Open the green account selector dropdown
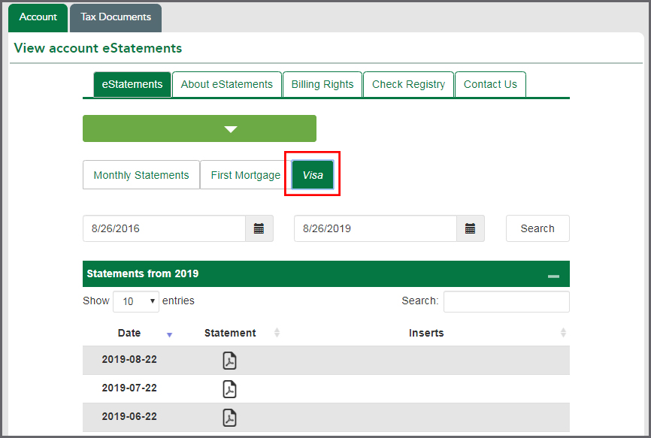Image resolution: width=651 pixels, height=438 pixels. pyautogui.click(x=199, y=128)
